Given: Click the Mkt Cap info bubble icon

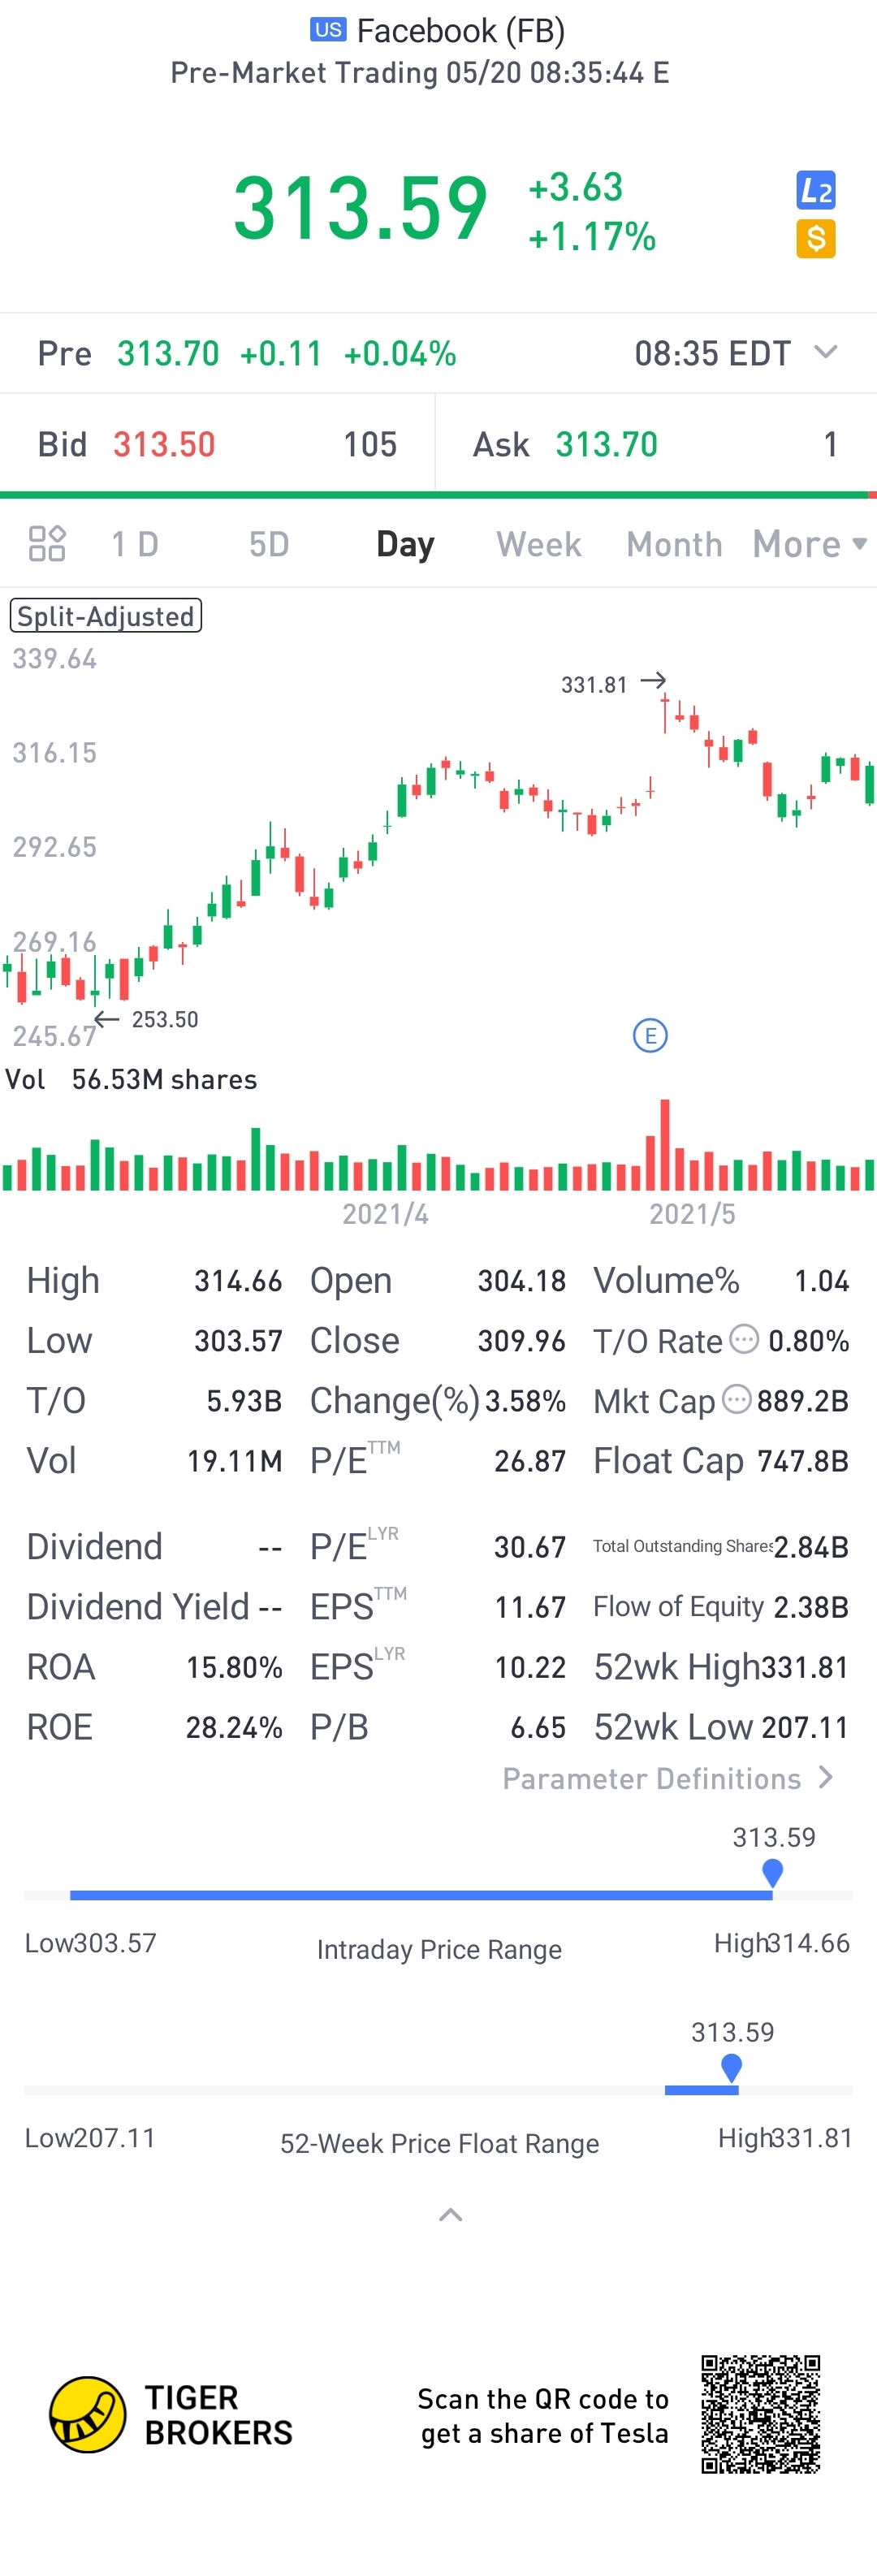Looking at the screenshot, I should (x=737, y=1398).
